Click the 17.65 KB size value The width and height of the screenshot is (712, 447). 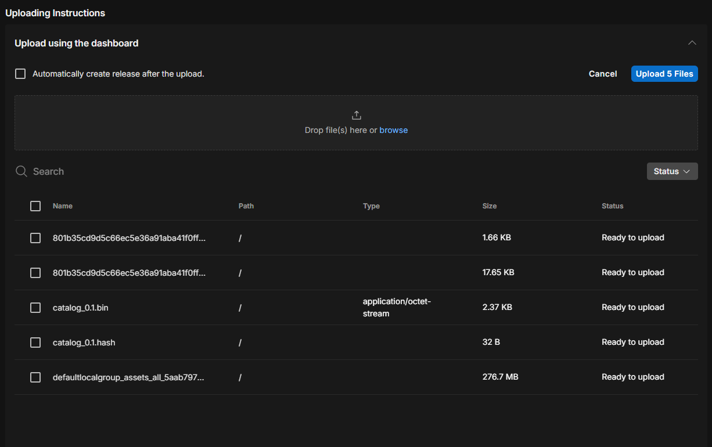(498, 272)
